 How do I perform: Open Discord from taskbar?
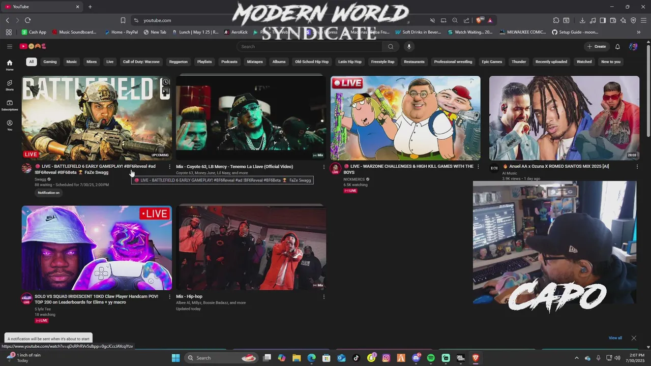click(x=416, y=358)
